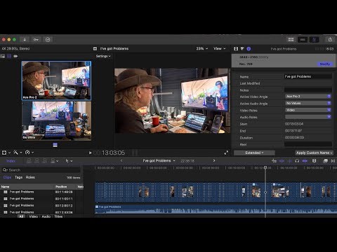Click the Index button
The image size is (337, 252).
[11, 161]
